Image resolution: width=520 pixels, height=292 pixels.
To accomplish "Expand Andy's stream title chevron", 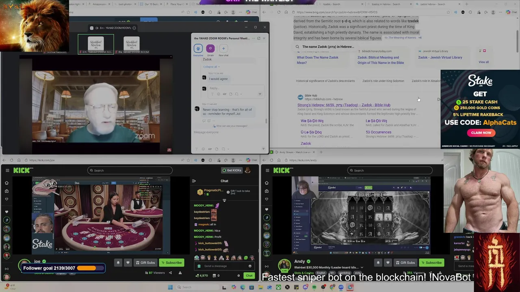I will (x=362, y=268).
